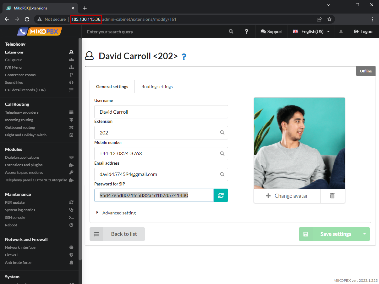The height and width of the screenshot is (284, 379).
Task: Open Call queue in the sidebar
Action: (x=14, y=60)
